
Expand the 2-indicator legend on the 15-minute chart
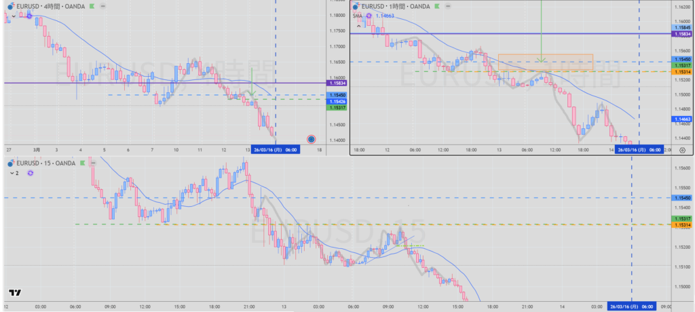click(14, 174)
